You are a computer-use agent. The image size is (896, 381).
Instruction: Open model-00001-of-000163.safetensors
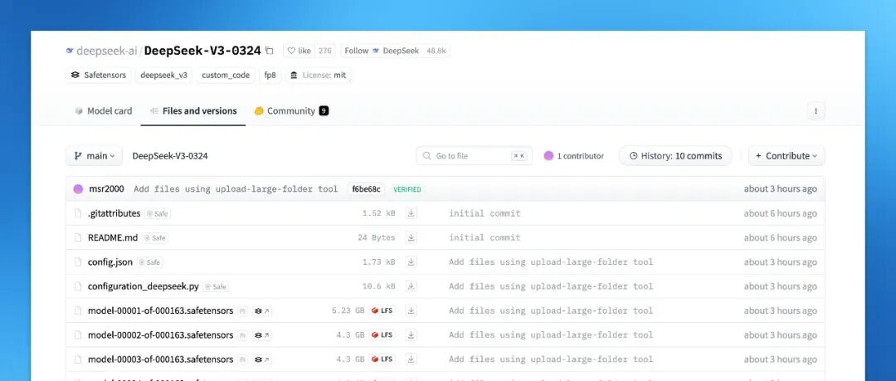161,310
